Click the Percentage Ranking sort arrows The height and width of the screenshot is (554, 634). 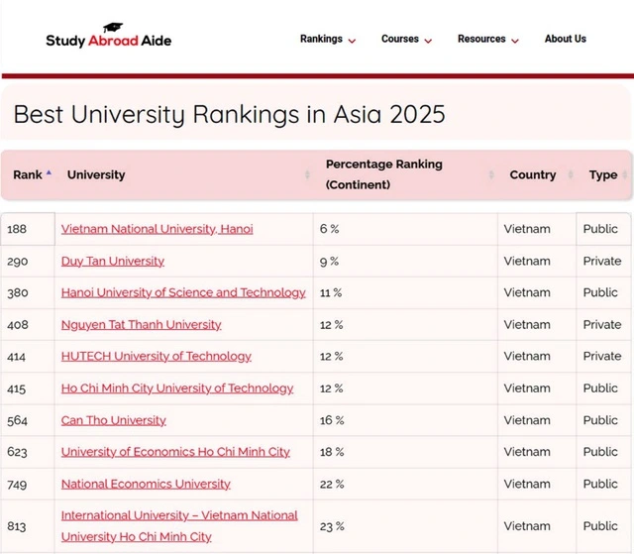[491, 174]
